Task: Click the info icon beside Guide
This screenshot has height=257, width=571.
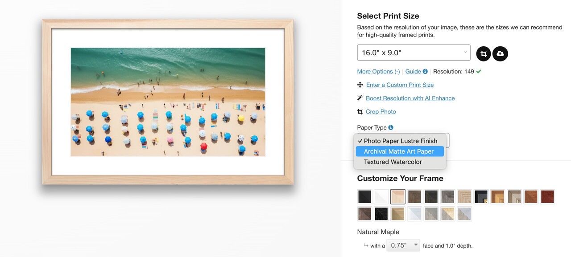Action: click(425, 71)
